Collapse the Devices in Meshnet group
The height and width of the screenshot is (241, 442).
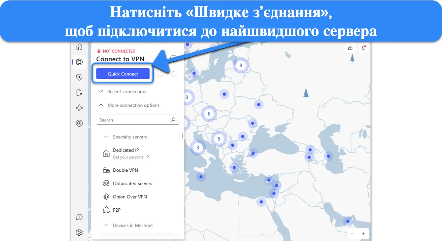128,226
